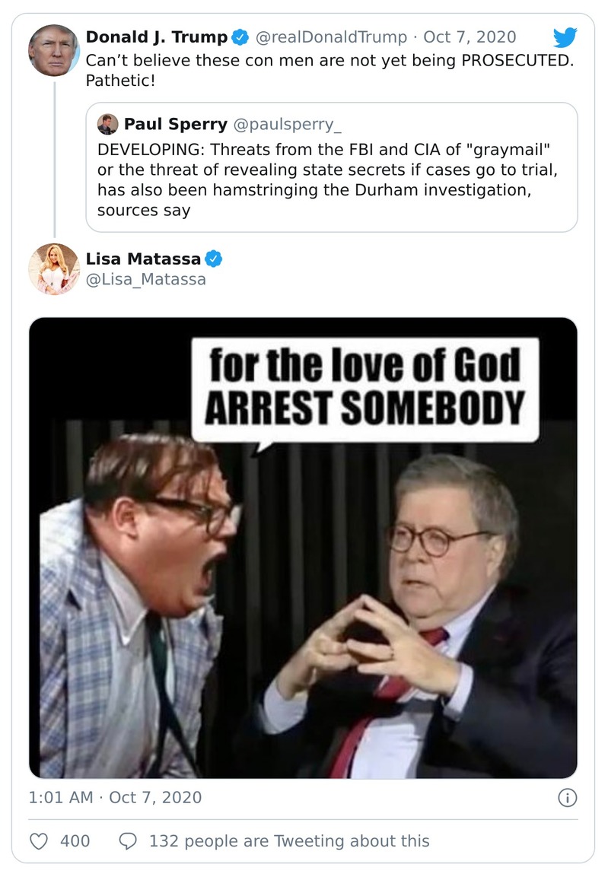Open the tweet info circle icon
The width and height of the screenshot is (608, 880).
click(568, 798)
